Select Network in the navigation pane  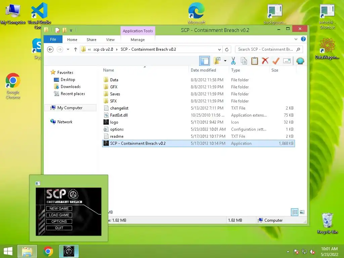click(x=65, y=122)
